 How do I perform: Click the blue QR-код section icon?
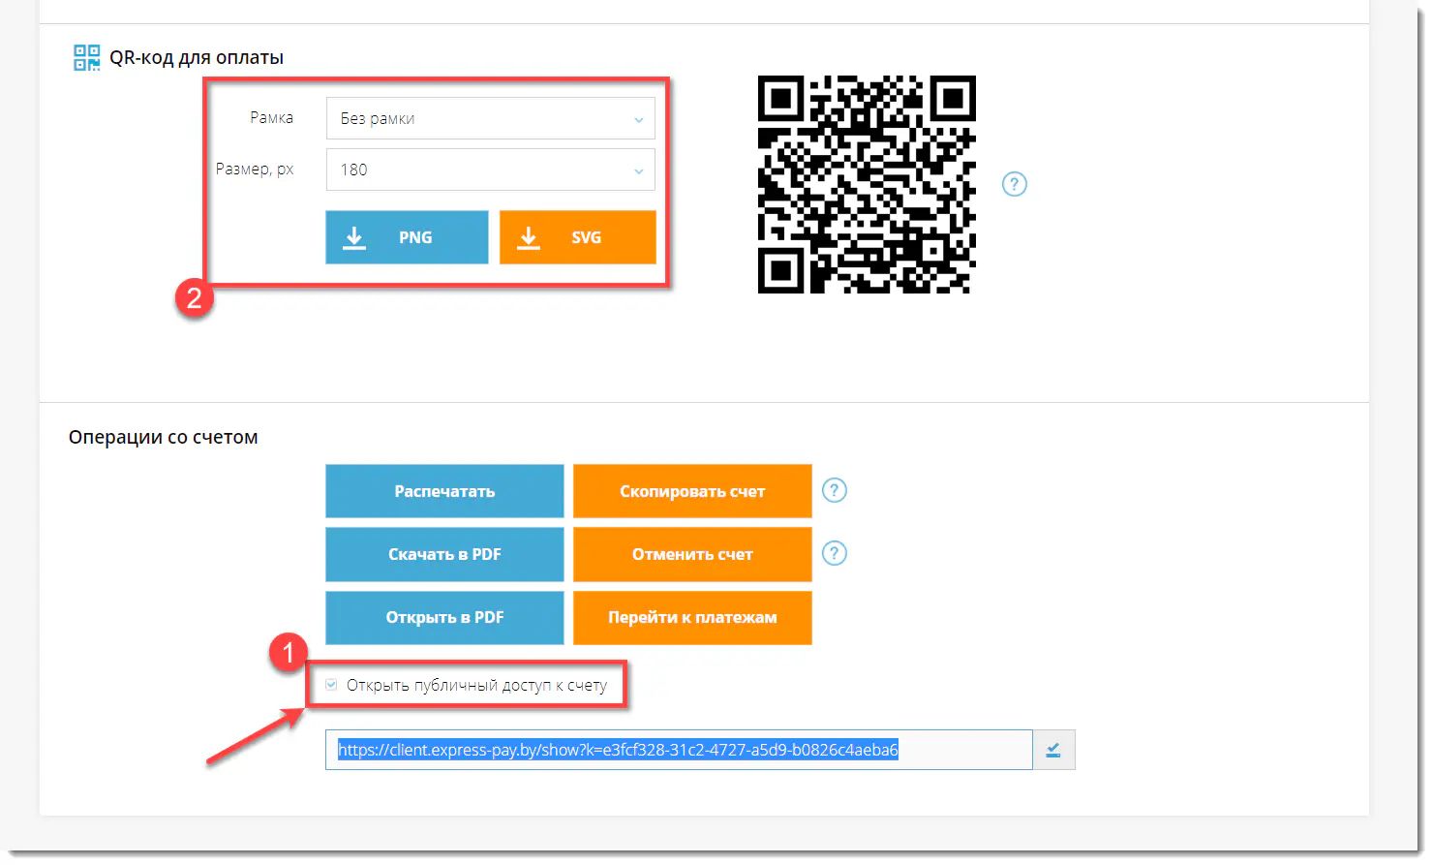click(x=86, y=57)
